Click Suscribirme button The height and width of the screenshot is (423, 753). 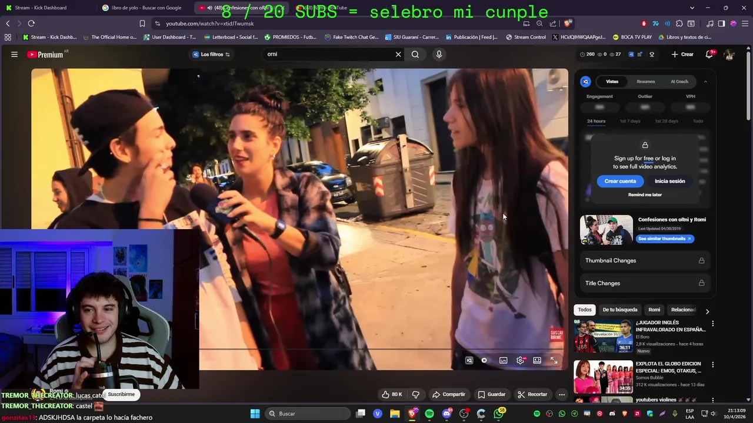121,394
